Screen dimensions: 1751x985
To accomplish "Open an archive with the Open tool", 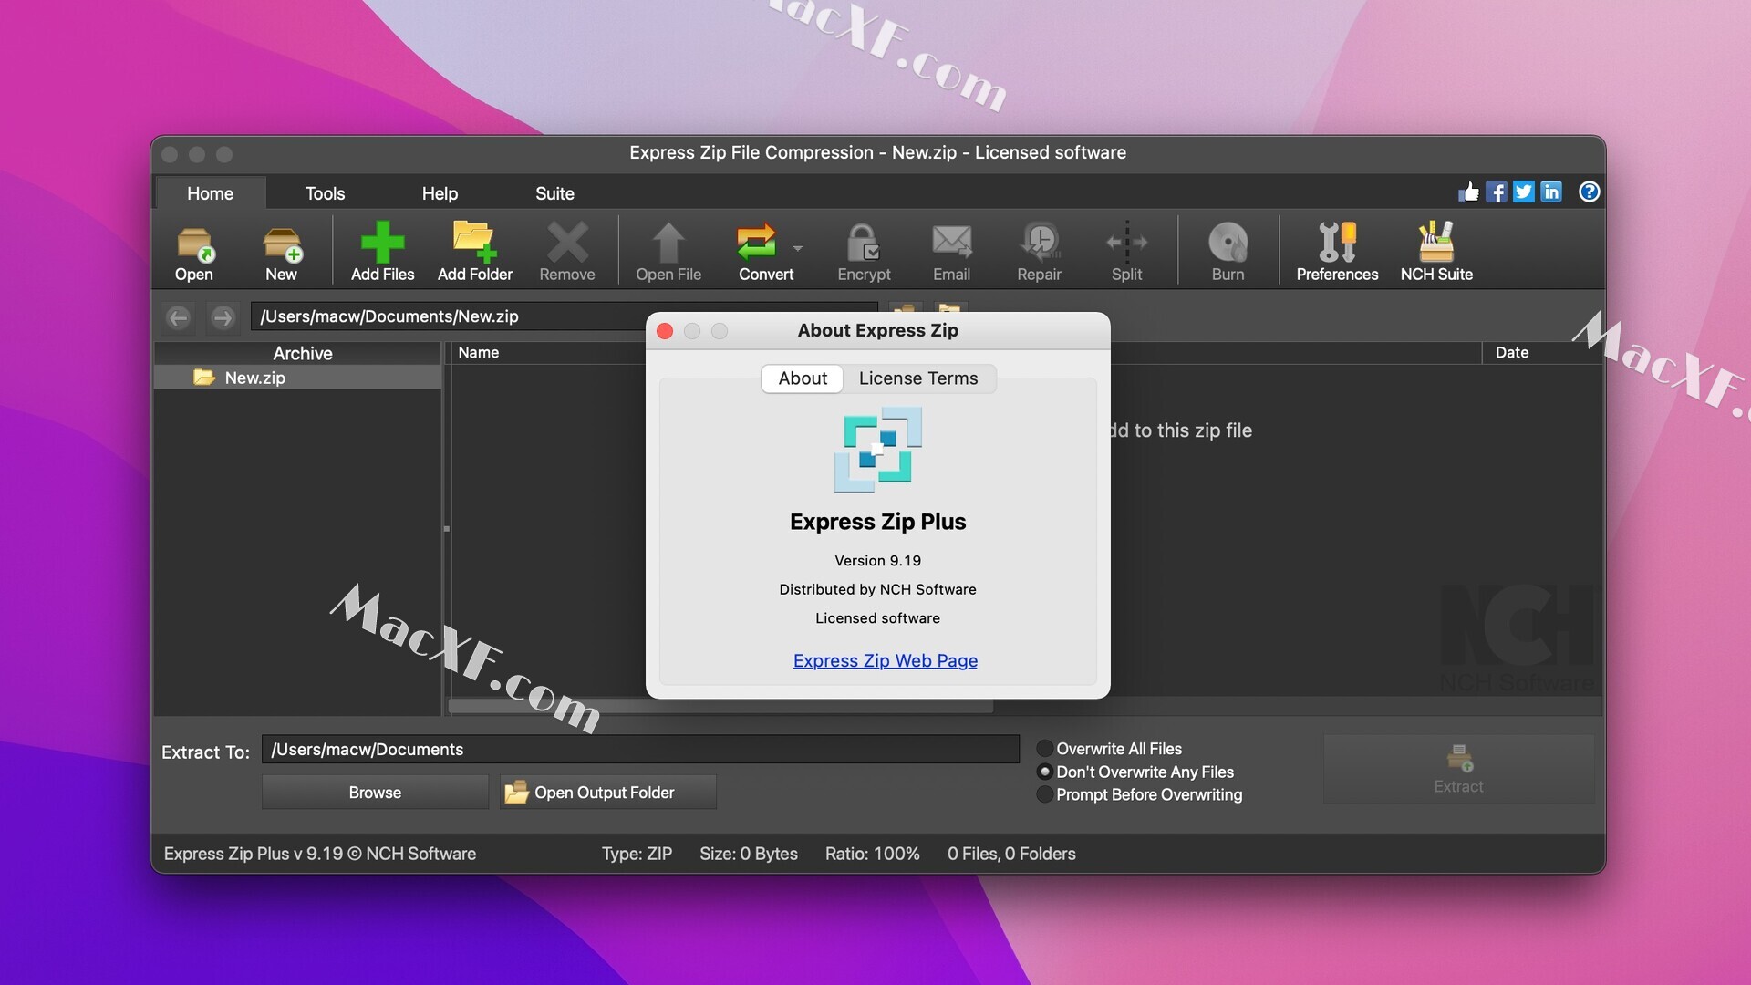I will 193,252.
